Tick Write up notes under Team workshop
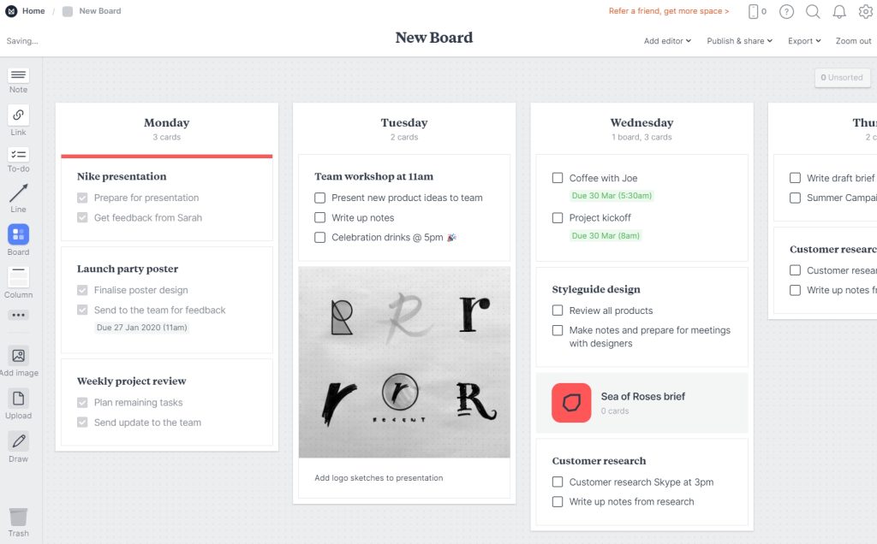The height and width of the screenshot is (544, 877). click(x=320, y=218)
